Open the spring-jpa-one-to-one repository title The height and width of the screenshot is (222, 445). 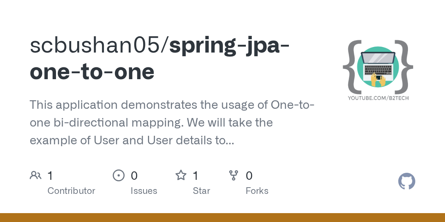[160, 58]
